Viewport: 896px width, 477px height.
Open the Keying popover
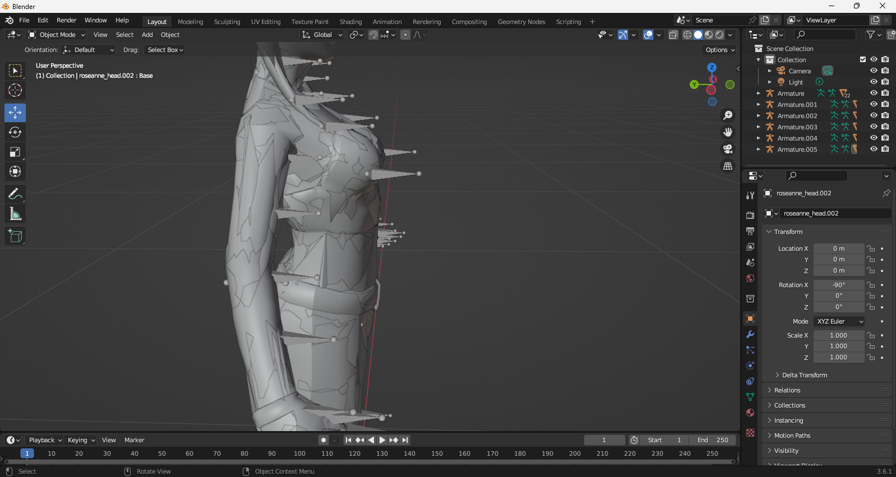click(x=81, y=440)
